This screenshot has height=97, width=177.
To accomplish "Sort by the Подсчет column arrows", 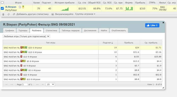I will (x=112, y=43).
